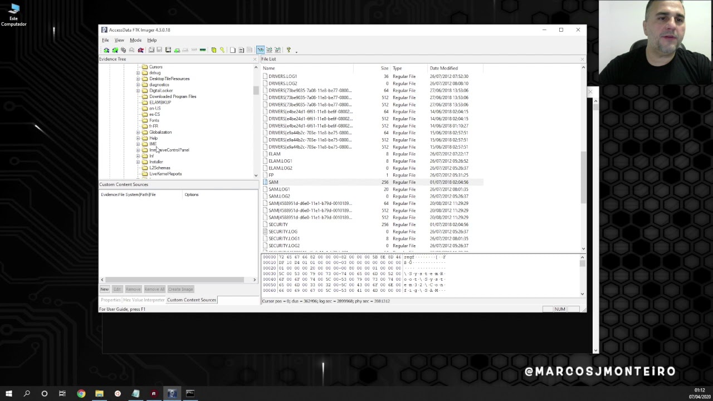
Task: Switch to the Hex Value Interpreter tab
Action: (144, 300)
